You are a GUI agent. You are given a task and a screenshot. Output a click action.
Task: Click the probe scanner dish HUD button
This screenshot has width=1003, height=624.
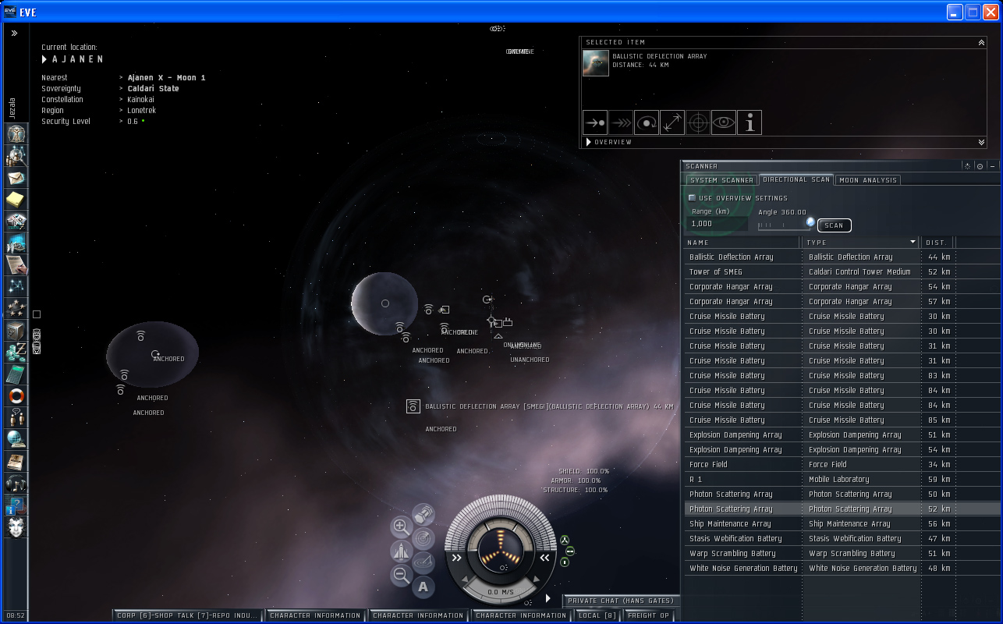424,562
